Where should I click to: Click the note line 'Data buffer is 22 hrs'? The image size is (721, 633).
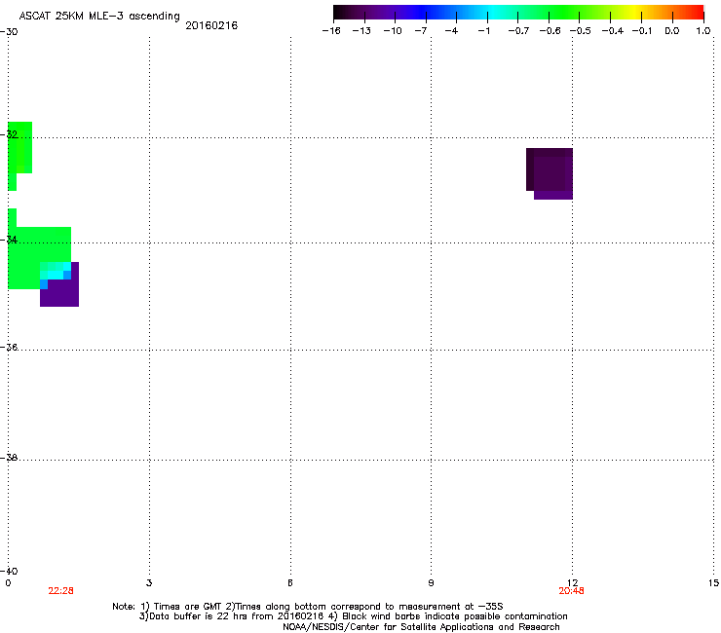coord(353,616)
